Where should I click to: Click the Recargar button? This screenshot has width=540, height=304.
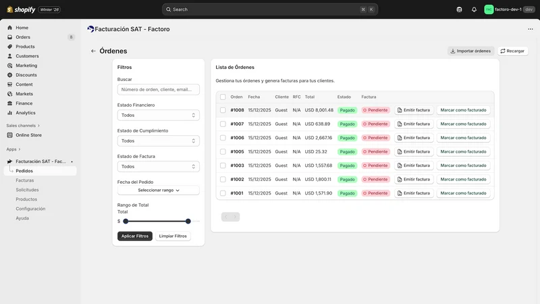pos(512,51)
